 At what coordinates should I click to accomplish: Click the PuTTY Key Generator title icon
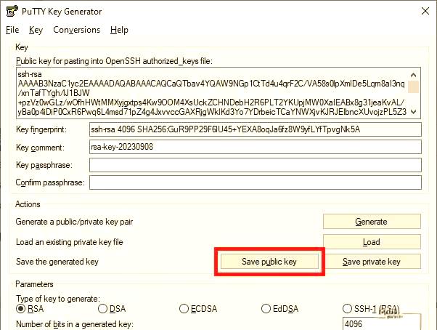pos(12,11)
